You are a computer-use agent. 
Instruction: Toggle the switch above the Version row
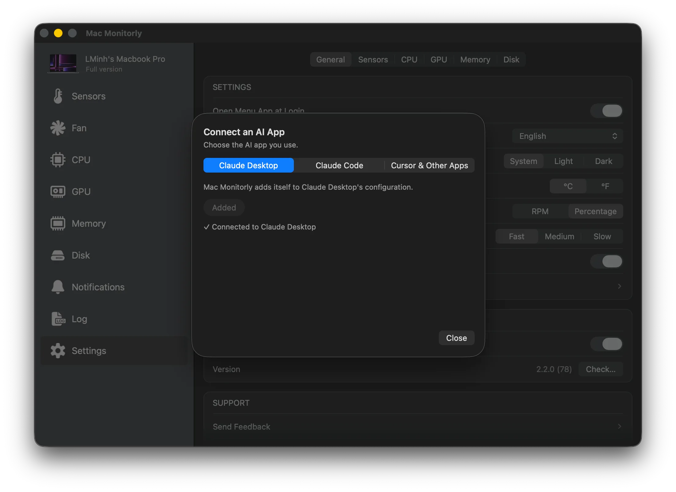click(607, 344)
